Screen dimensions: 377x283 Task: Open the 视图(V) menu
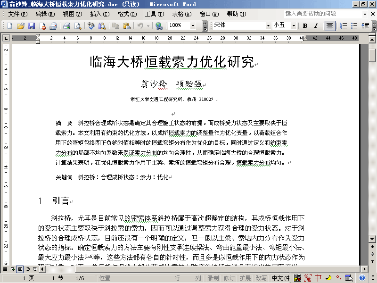coord(73,14)
